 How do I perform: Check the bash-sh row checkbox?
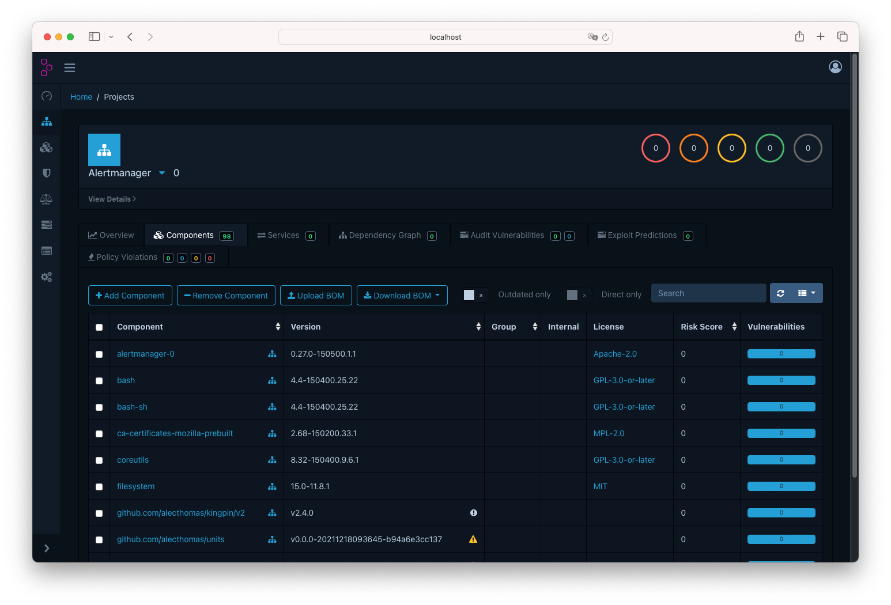pyautogui.click(x=99, y=407)
